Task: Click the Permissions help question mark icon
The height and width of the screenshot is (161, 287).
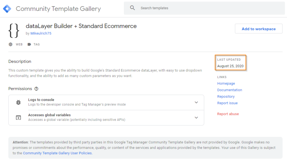Action: pyautogui.click(x=36, y=89)
